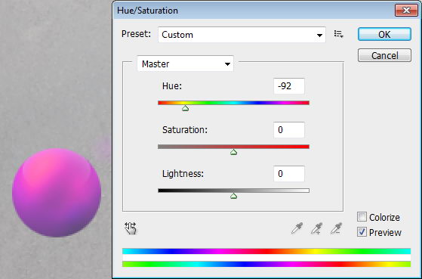Select the Eyedropper tool
422x279 pixels.
[297, 228]
